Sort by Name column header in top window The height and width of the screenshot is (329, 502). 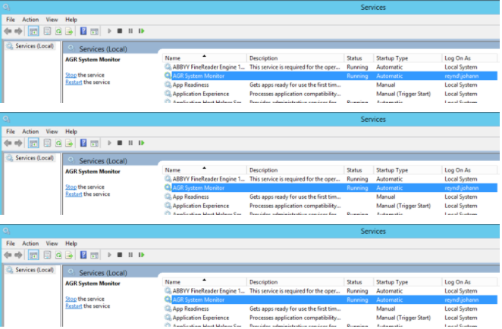[x=205, y=58]
